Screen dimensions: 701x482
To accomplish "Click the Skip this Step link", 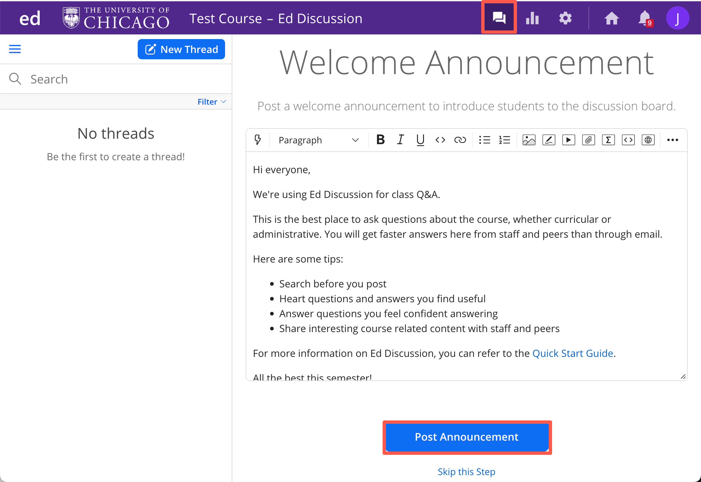I will (466, 471).
